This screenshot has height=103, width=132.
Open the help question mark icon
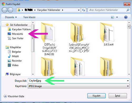coord(126,17)
